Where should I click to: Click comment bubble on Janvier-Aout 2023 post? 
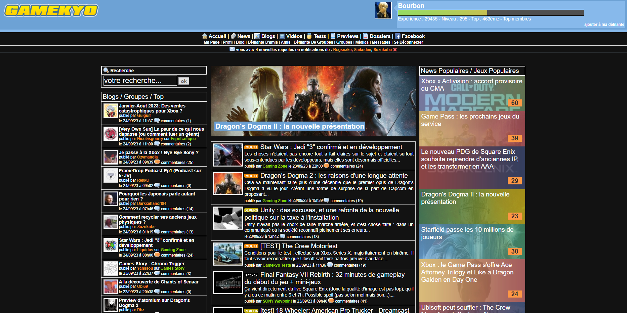click(157, 120)
